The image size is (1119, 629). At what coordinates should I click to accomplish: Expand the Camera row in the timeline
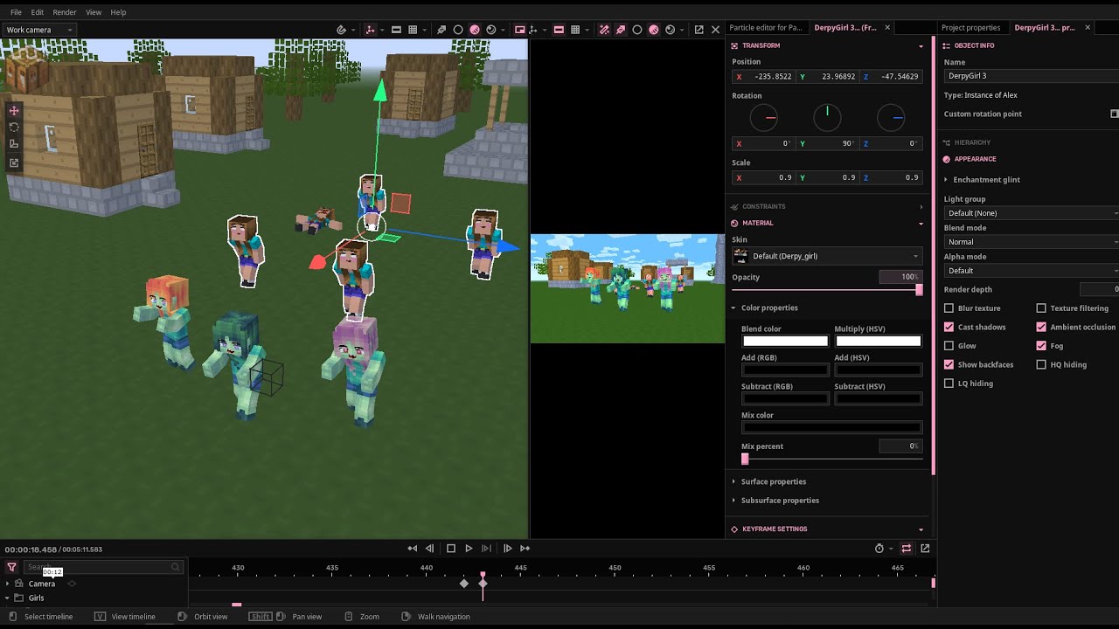pos(8,584)
